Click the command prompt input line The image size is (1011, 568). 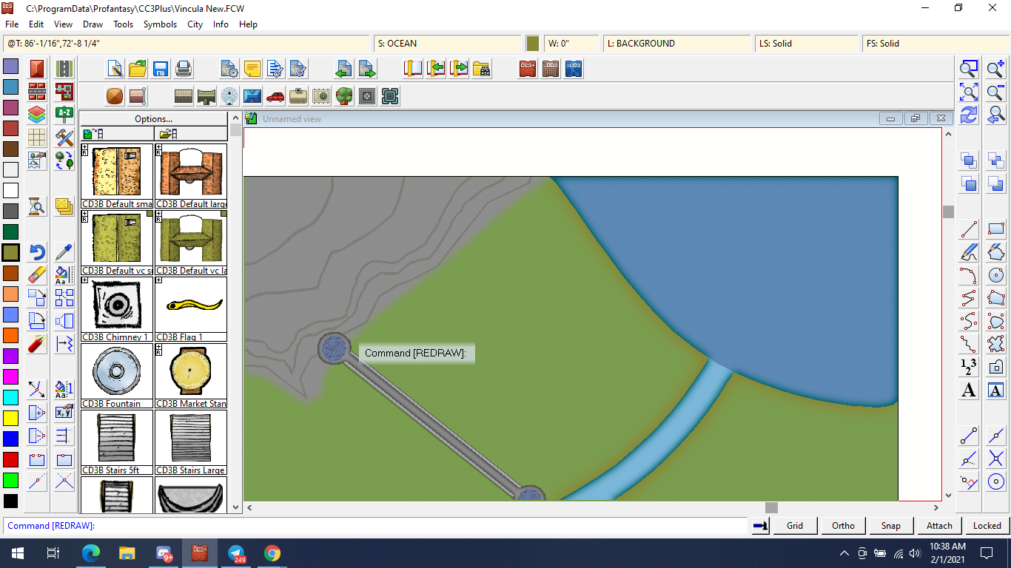pyautogui.click(x=376, y=526)
